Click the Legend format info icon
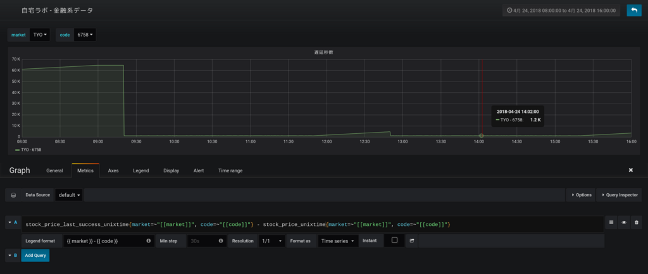 pyautogui.click(x=148, y=241)
